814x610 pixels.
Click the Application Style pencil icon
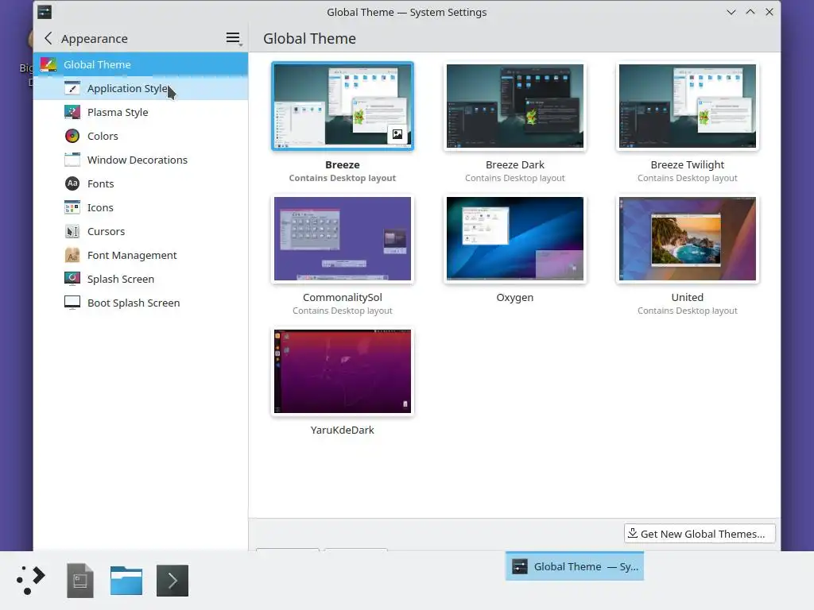[x=72, y=88]
